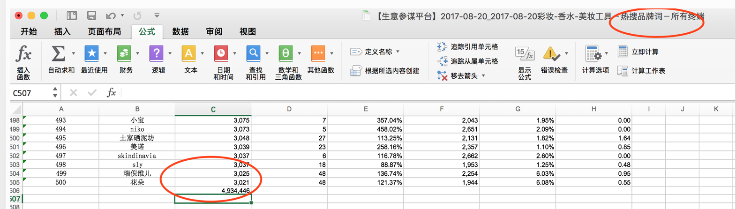The height and width of the screenshot is (209, 736).
Task: Toggle Show Formulas icon
Action: [x=525, y=54]
